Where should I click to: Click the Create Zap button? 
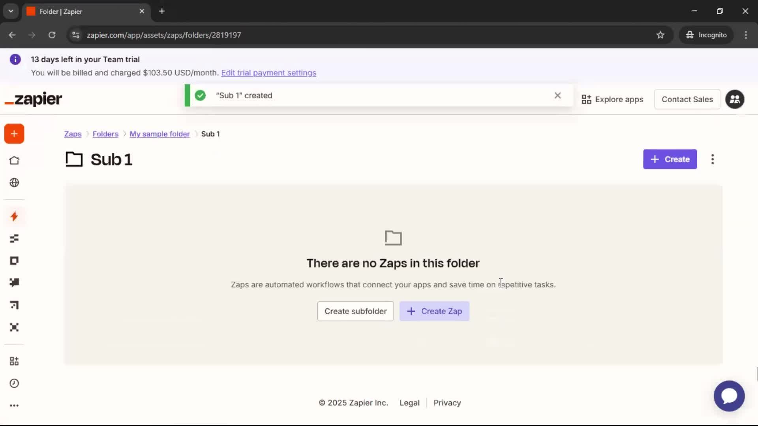(434, 311)
